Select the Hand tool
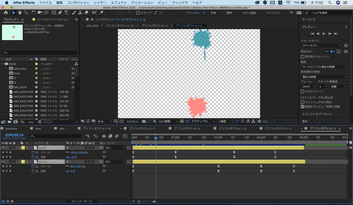 click(20, 13)
